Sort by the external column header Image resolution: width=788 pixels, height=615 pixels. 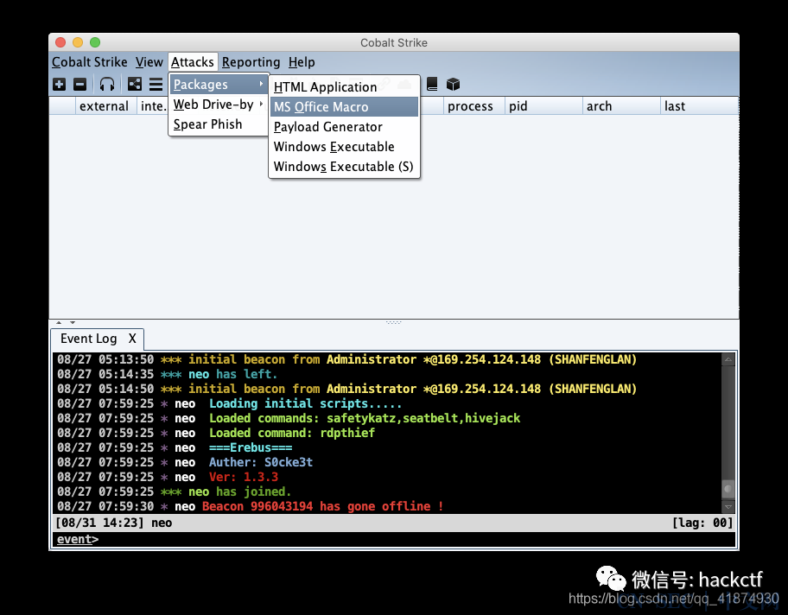coord(106,106)
